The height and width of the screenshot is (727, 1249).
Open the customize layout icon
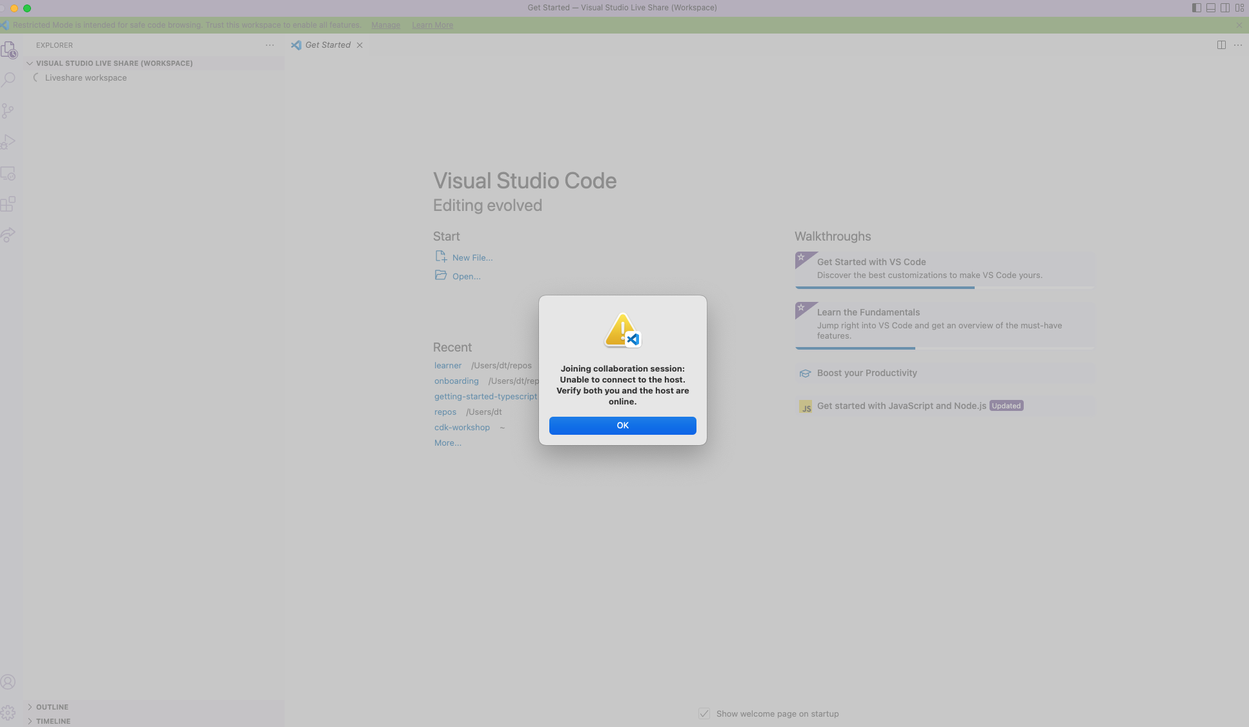pyautogui.click(x=1240, y=8)
